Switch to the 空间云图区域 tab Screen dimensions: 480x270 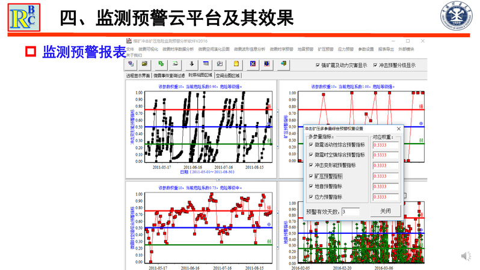[x=228, y=76]
